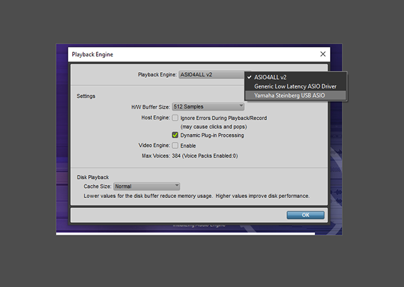Enable Ignore Errors During Playback/Record
The height and width of the screenshot is (287, 404).
pyautogui.click(x=175, y=118)
